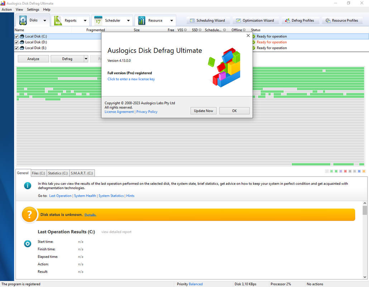Screen dimensions: 369x287
Task: Open the Resource dropdown arrow
Action: [172, 20]
